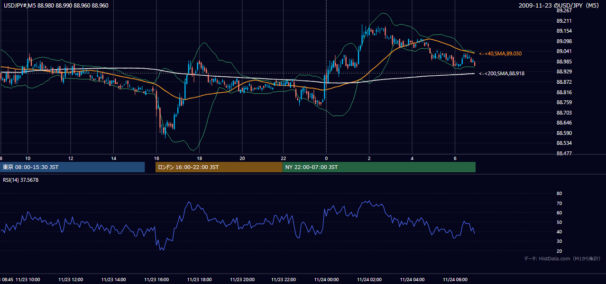
Task: Click hour tick 16 under the price chart
Action: (x=156, y=158)
